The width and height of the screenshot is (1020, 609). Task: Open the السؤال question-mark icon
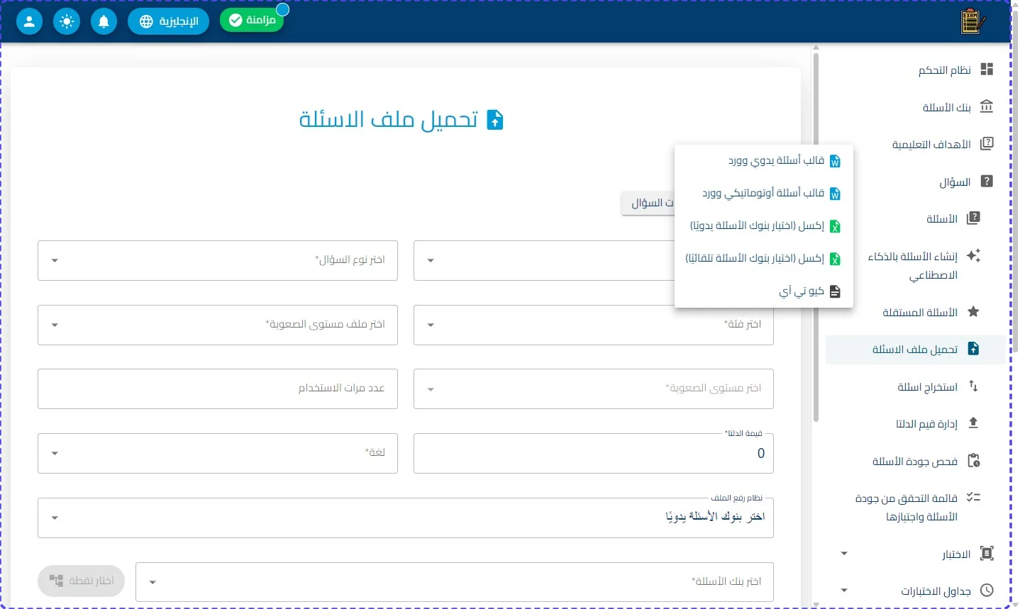tap(987, 181)
